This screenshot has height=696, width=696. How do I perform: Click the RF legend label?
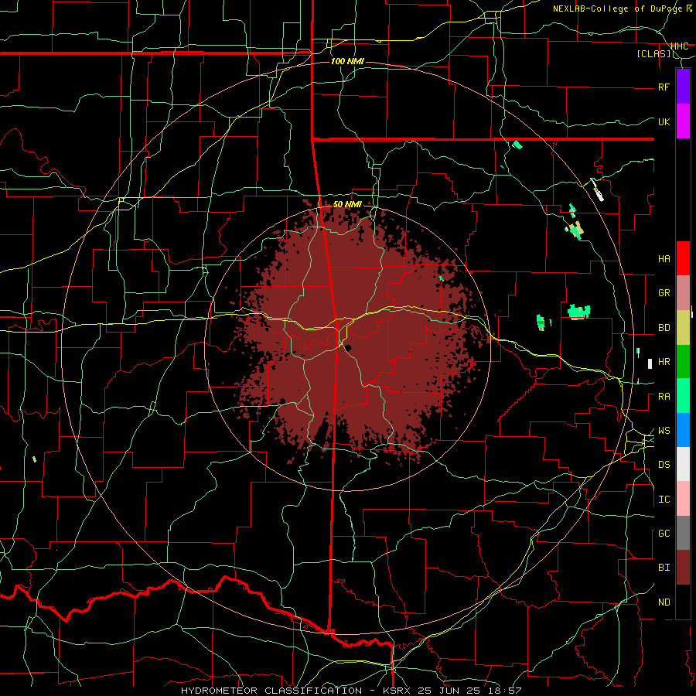[x=664, y=87]
